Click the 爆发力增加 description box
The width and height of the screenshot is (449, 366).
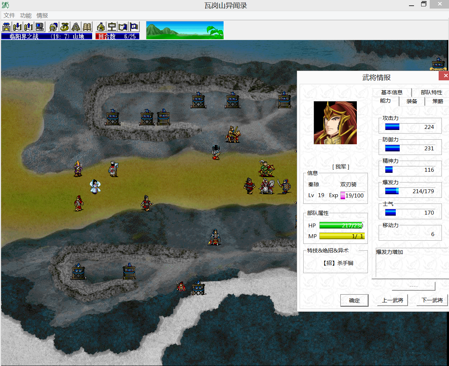[411, 263]
